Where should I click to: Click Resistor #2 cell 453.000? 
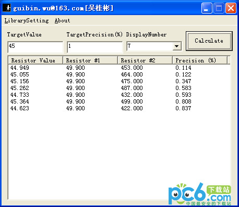click(132, 68)
